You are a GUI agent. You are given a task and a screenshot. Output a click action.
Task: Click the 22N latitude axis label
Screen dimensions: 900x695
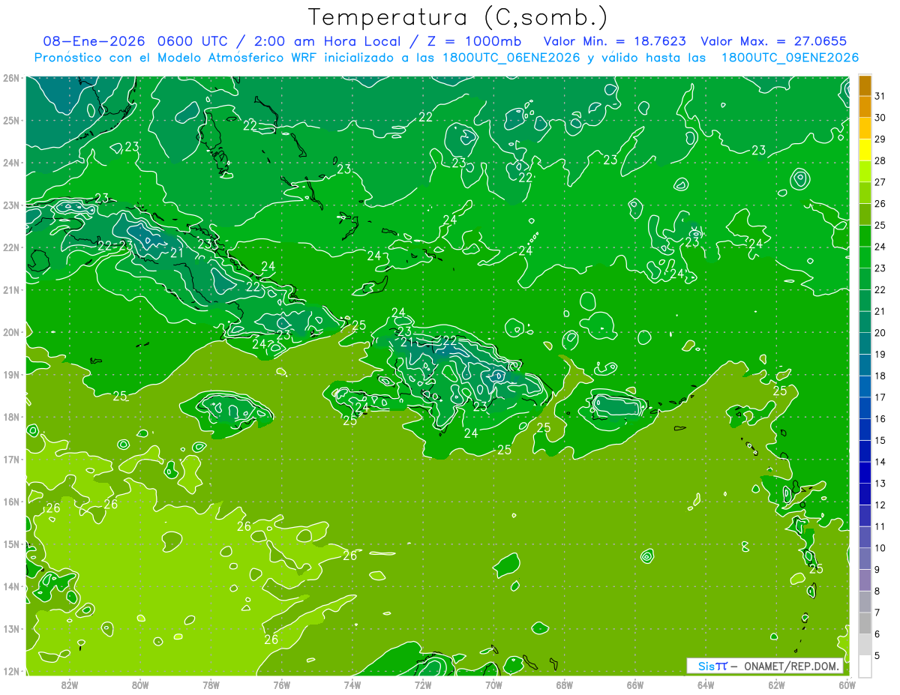10,247
